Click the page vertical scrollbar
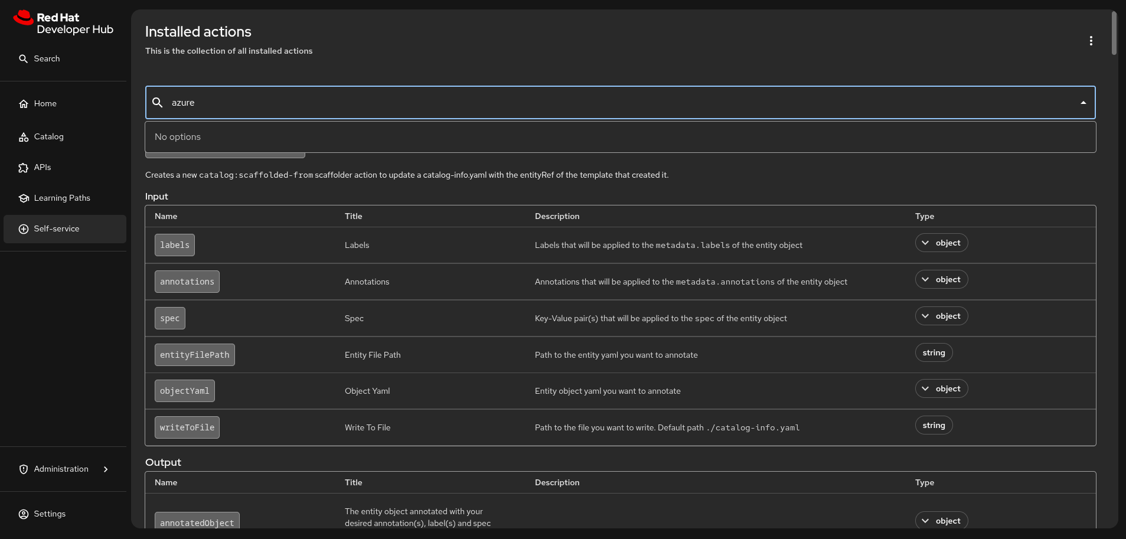Image resolution: width=1126 pixels, height=539 pixels. [x=1114, y=33]
